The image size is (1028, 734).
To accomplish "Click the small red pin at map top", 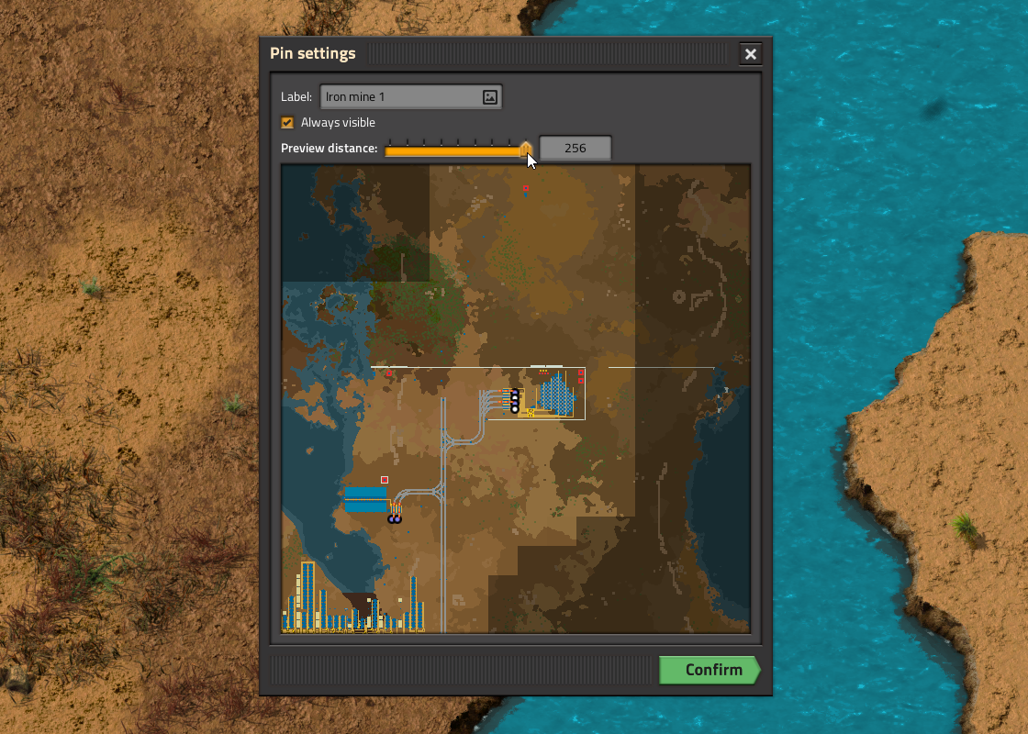I will coord(525,189).
